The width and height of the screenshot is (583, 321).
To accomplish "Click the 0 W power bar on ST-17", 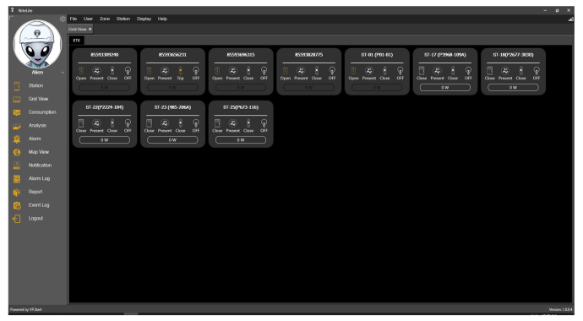I will coord(445,88).
